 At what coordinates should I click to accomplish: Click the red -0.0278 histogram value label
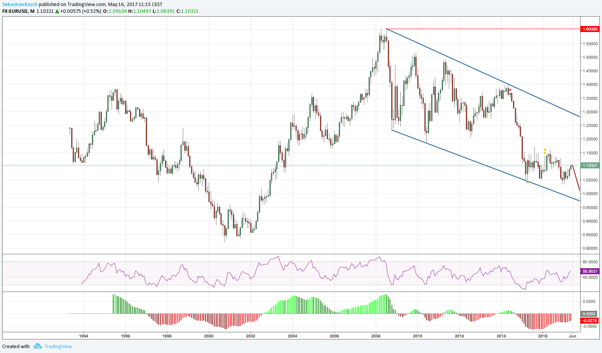(x=590, y=321)
